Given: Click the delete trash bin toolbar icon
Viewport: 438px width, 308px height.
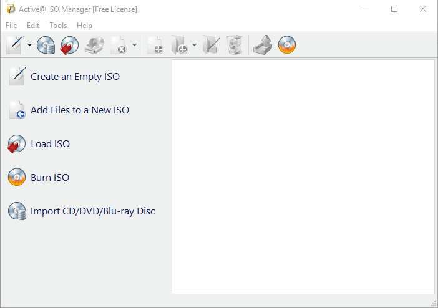Looking at the screenshot, I should tap(235, 45).
